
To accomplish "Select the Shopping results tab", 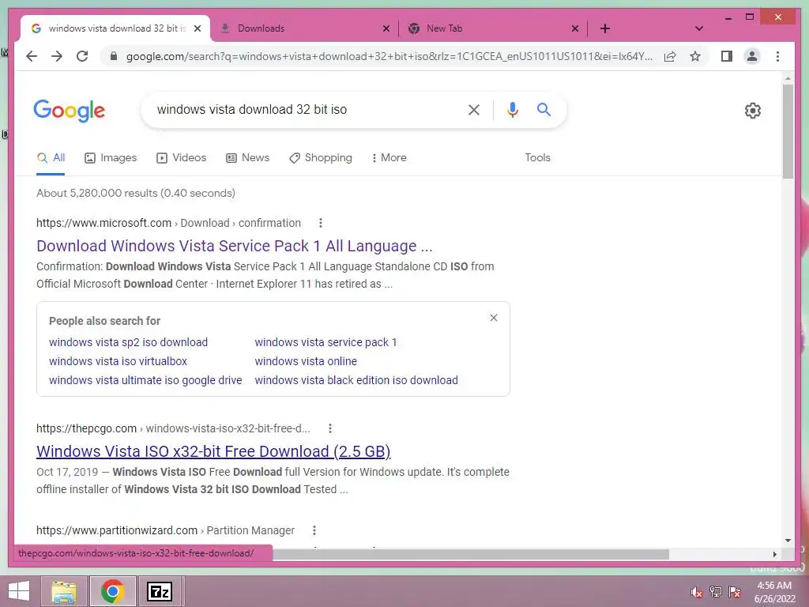I will (321, 157).
